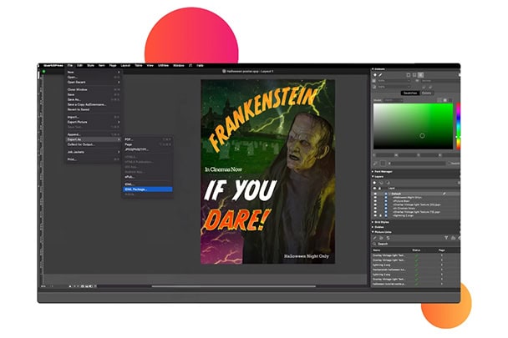Choose PDF in the Export As submenu

click(147, 139)
